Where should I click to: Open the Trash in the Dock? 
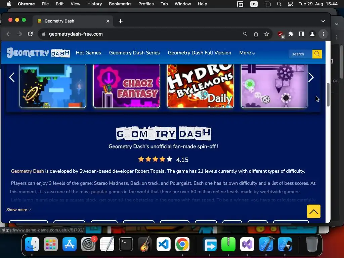[x=312, y=244]
